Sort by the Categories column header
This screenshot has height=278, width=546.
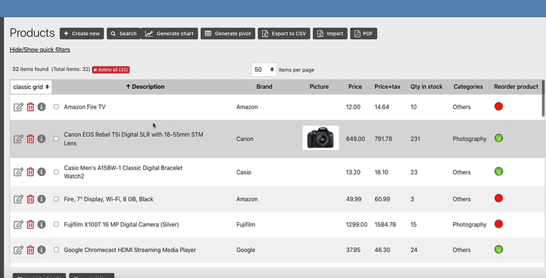pyautogui.click(x=468, y=87)
